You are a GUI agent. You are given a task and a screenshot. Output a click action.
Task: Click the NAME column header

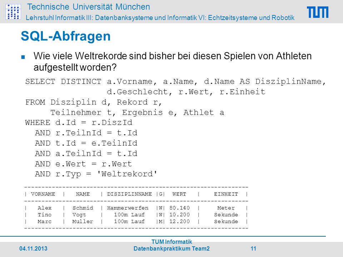point(83,194)
